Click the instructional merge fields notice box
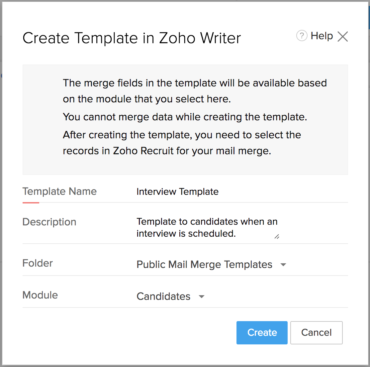Viewport: 370px width, 367px height. pos(185,120)
